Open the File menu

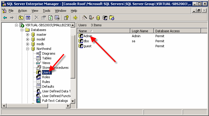[11, 11]
